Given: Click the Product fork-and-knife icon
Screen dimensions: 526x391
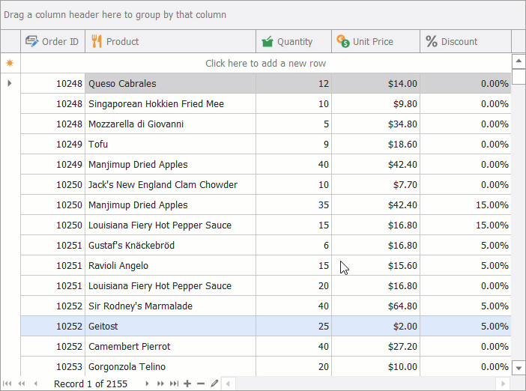Looking at the screenshot, I should pyautogui.click(x=96, y=41).
